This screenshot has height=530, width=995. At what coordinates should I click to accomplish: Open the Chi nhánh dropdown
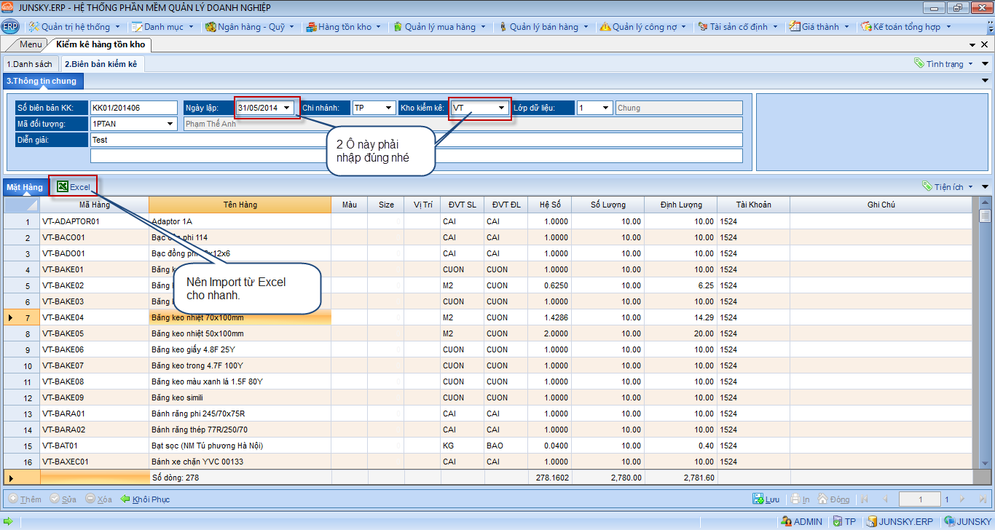(389, 108)
